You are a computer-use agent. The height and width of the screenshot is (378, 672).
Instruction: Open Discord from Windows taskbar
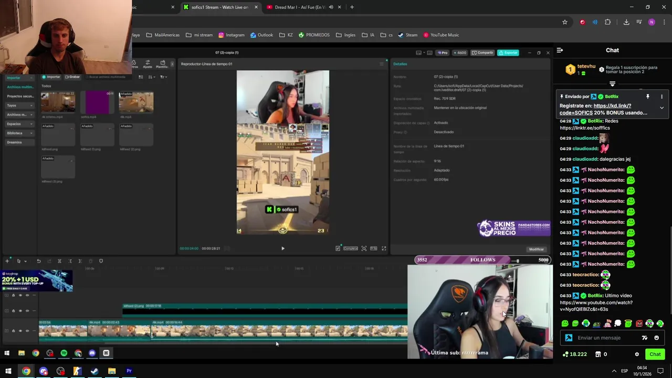tap(44, 371)
